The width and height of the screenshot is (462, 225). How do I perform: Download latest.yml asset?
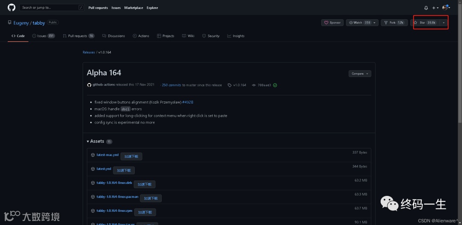(x=104, y=169)
